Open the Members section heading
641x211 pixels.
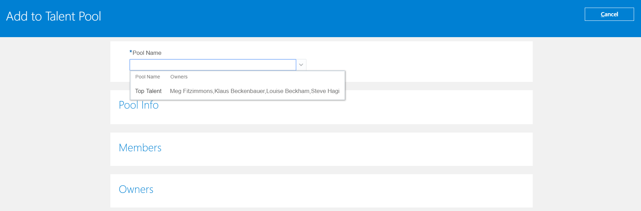point(140,148)
